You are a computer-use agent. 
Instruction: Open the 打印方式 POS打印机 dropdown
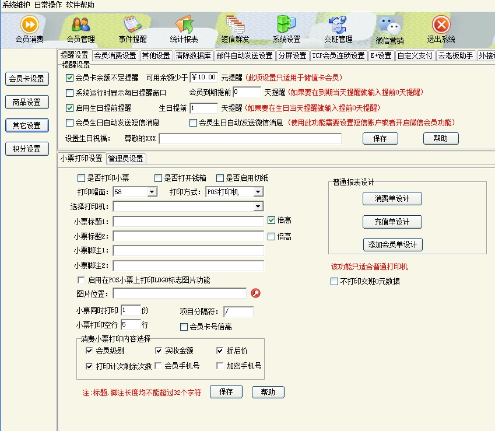(x=258, y=192)
